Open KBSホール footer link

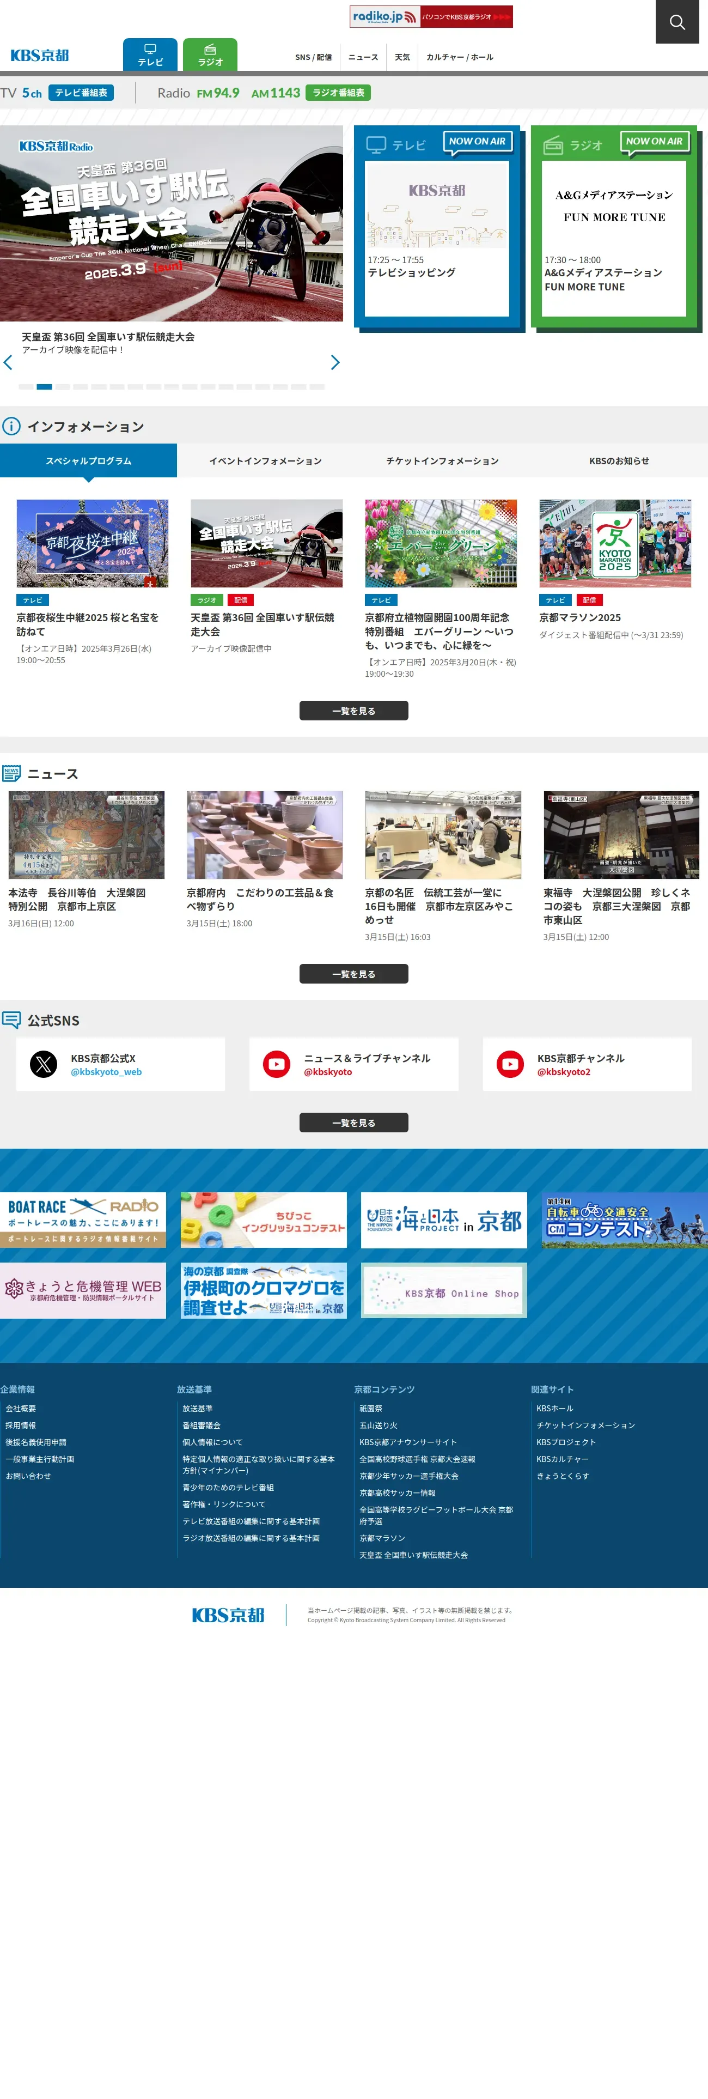pos(555,1408)
